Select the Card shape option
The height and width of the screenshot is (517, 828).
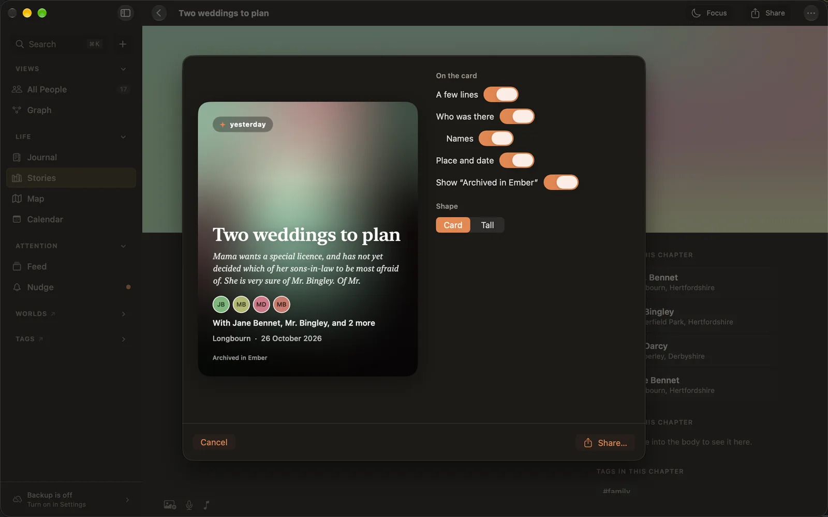point(453,225)
